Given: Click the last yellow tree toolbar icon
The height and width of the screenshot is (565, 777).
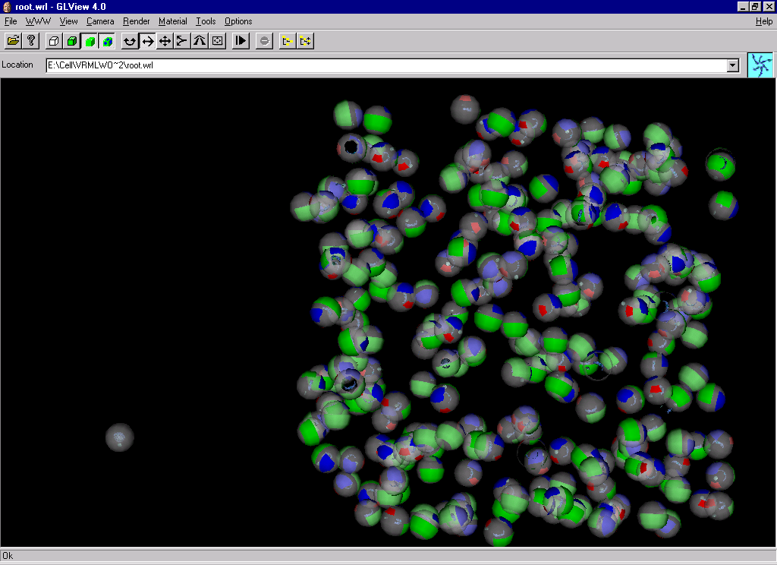Looking at the screenshot, I should click(x=305, y=41).
